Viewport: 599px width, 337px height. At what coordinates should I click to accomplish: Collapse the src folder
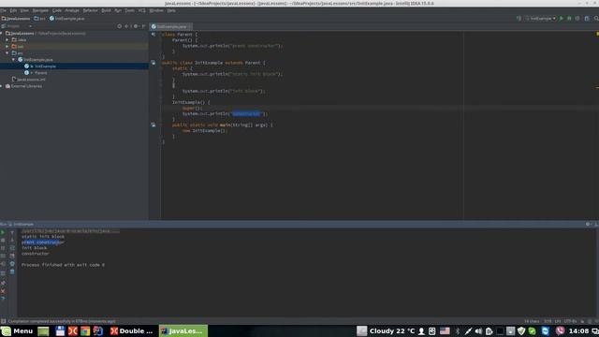tap(7, 52)
